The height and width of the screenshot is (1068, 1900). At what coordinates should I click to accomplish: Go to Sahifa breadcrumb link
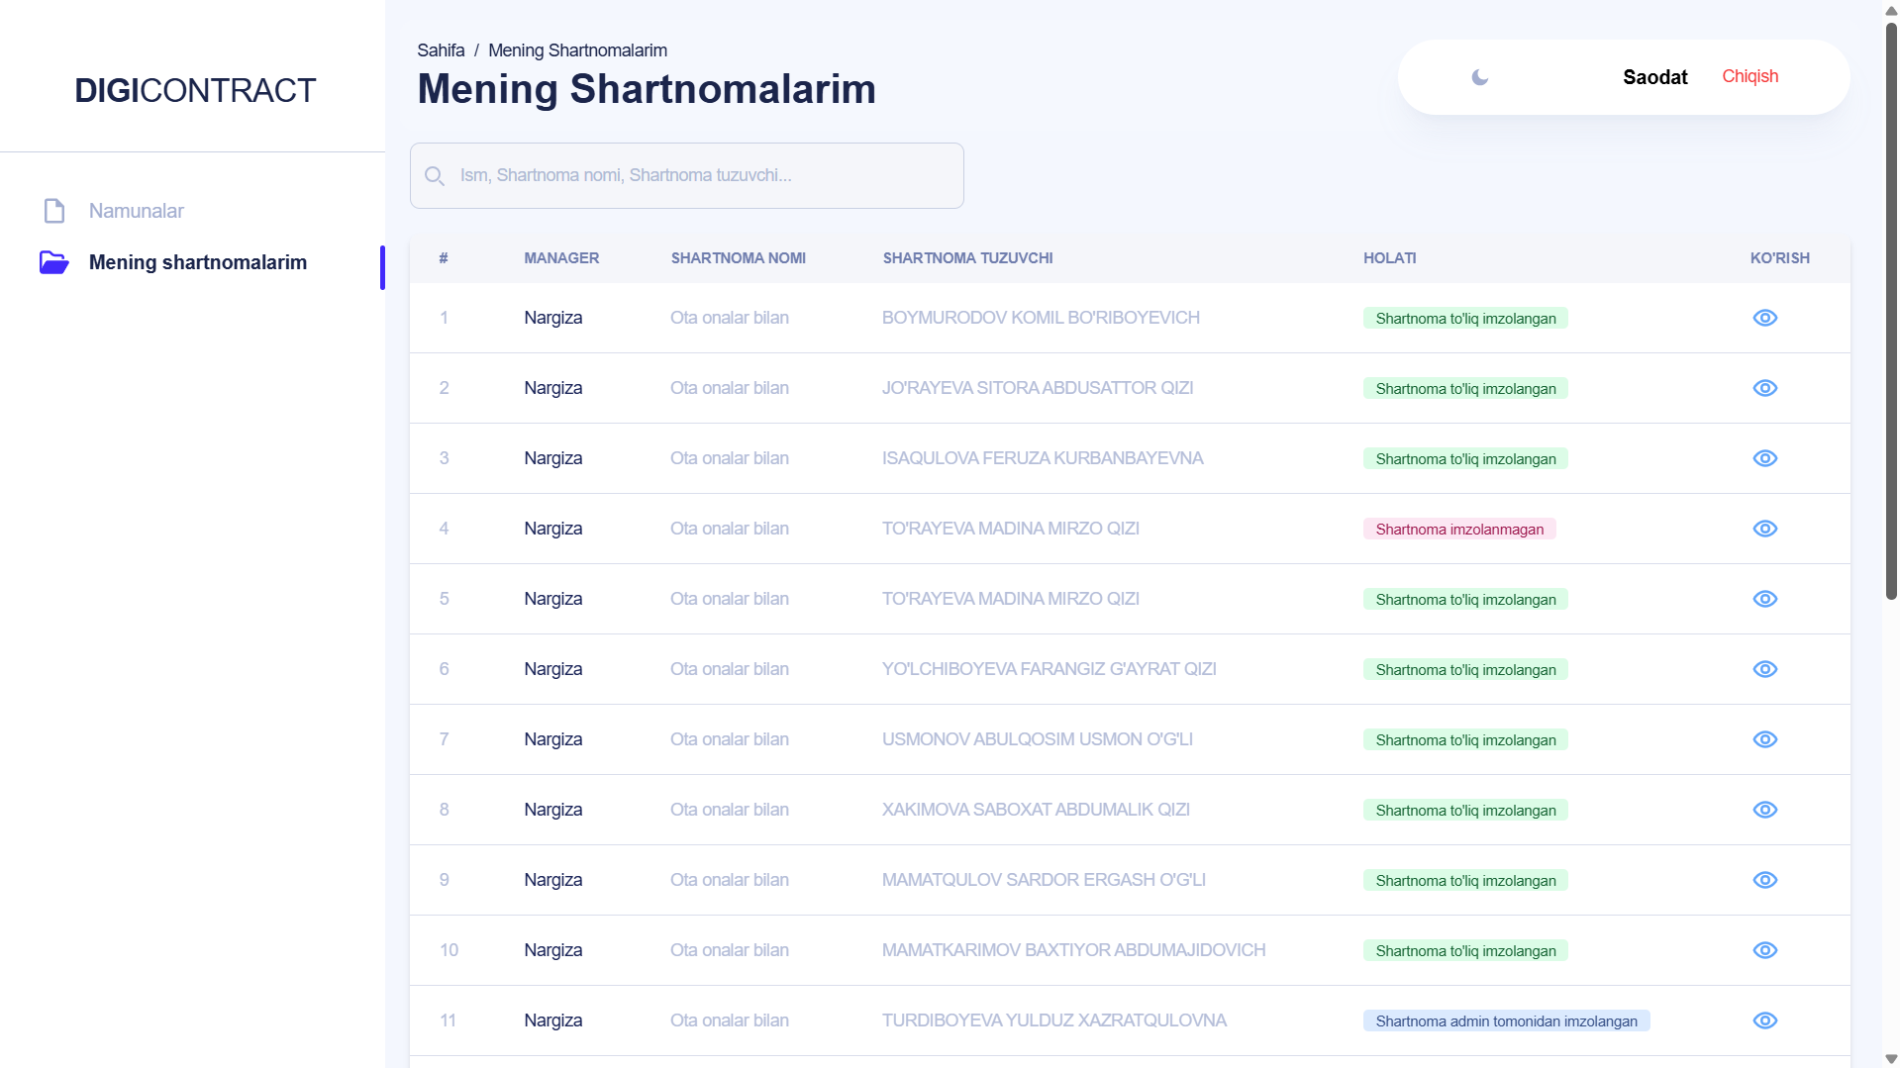441,50
